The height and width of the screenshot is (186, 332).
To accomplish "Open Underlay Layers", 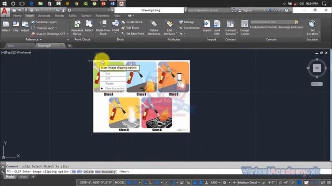I will point(44,22).
